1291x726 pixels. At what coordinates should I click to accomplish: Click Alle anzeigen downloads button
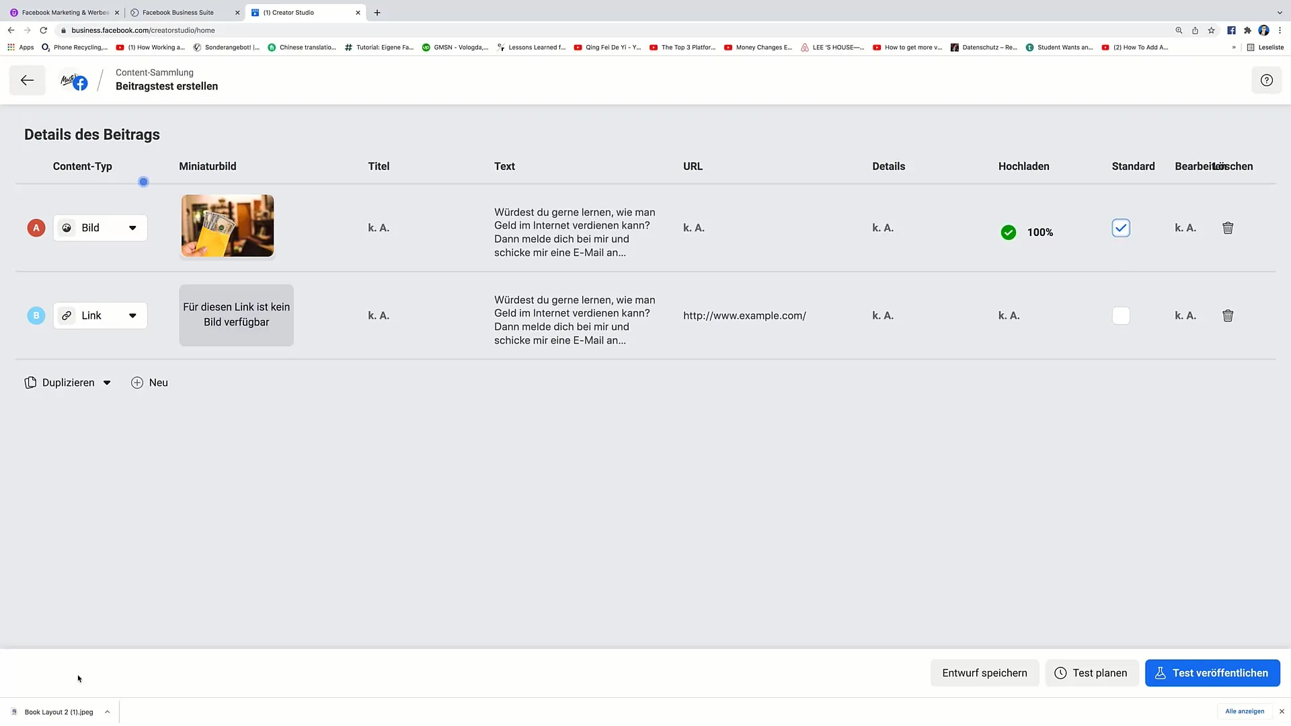[1244, 711]
